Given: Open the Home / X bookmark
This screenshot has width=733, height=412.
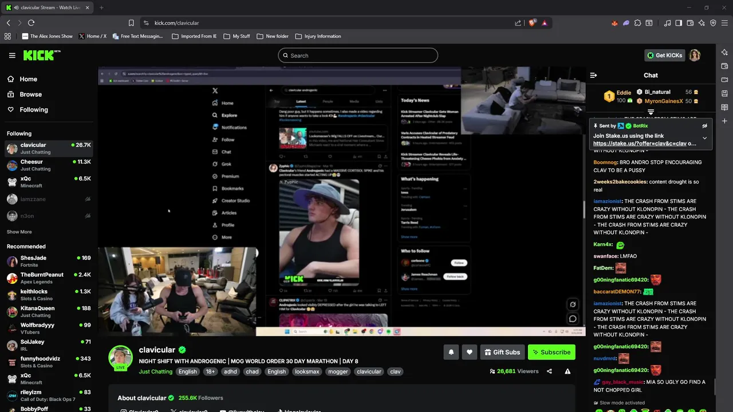Looking at the screenshot, I should click(x=92, y=36).
